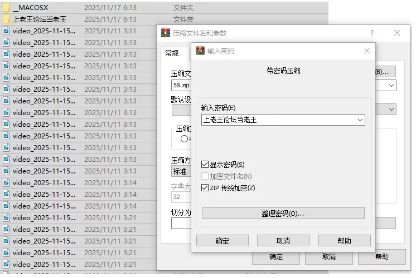Screen dimensions: 416x278
Task: Switch to the 常规 tab
Action: pyautogui.click(x=172, y=53)
